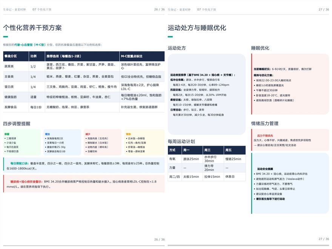Click the label 每日搭配口诀

(x=19, y=163)
